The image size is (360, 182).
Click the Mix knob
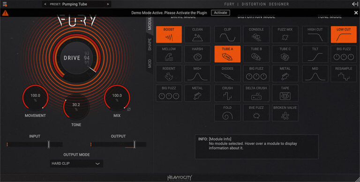click(117, 98)
